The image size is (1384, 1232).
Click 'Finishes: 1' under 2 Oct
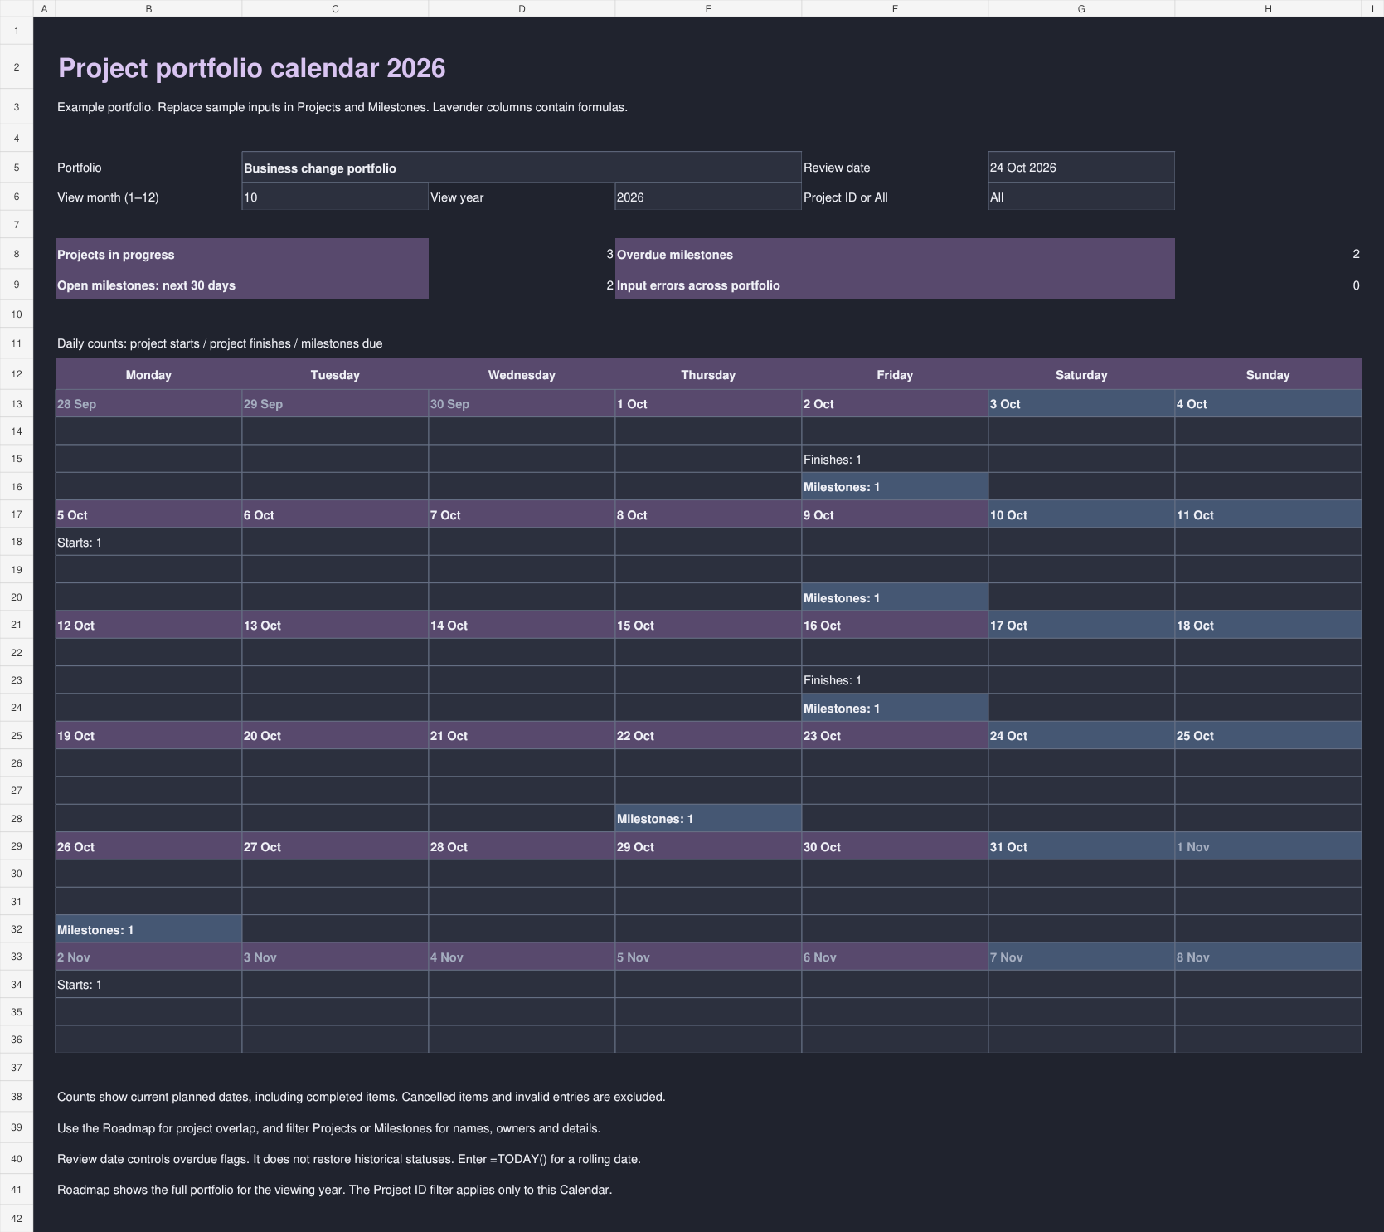click(895, 460)
